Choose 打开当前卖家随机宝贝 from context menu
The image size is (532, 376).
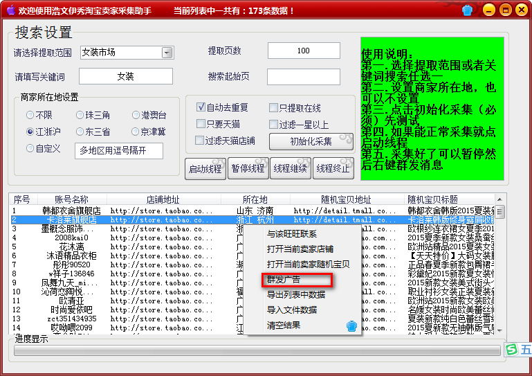308,265
